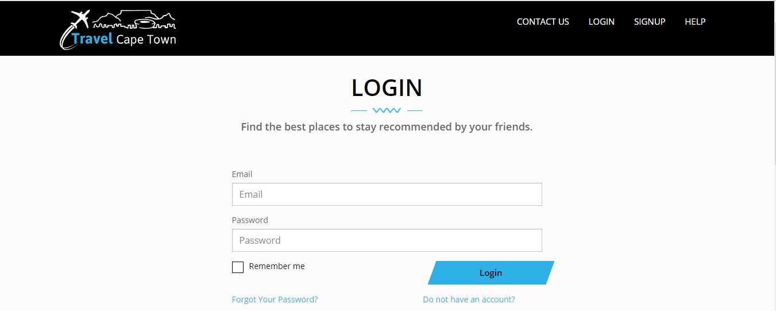This screenshot has width=776, height=311.
Task: Click the Travel Cape Town logo text
Action: [x=124, y=40]
